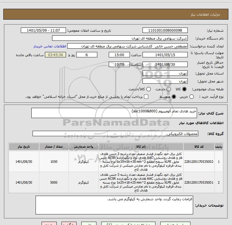Click the buyer organization name field
The height and width of the screenshot is (225, 232).
click(x=120, y=38)
